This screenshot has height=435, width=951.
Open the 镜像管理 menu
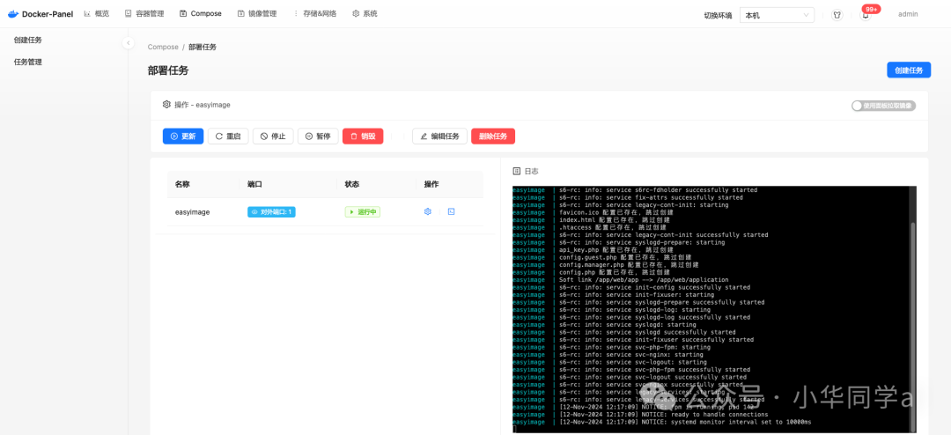[257, 13]
